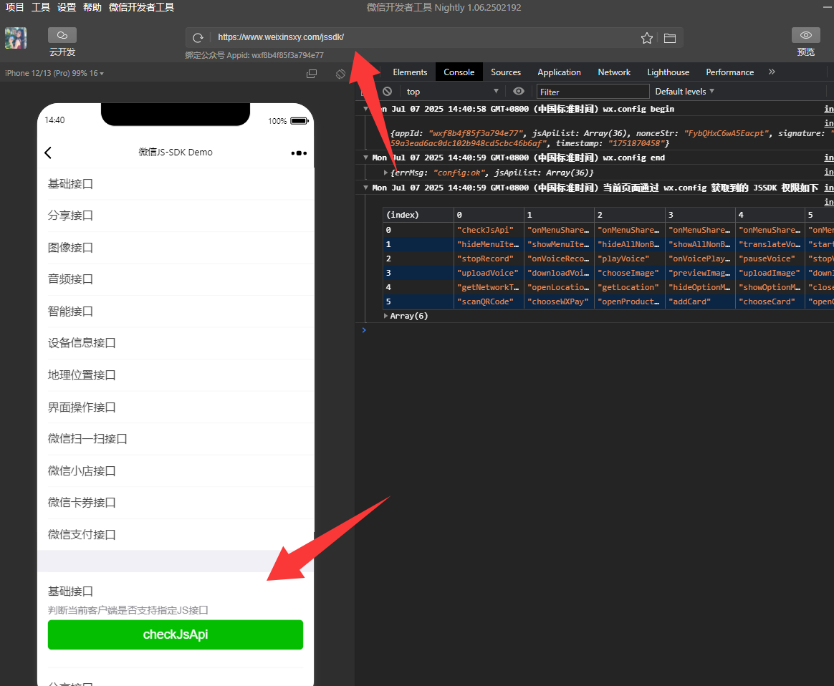
Task: Switch to the Elements tab
Action: click(410, 72)
